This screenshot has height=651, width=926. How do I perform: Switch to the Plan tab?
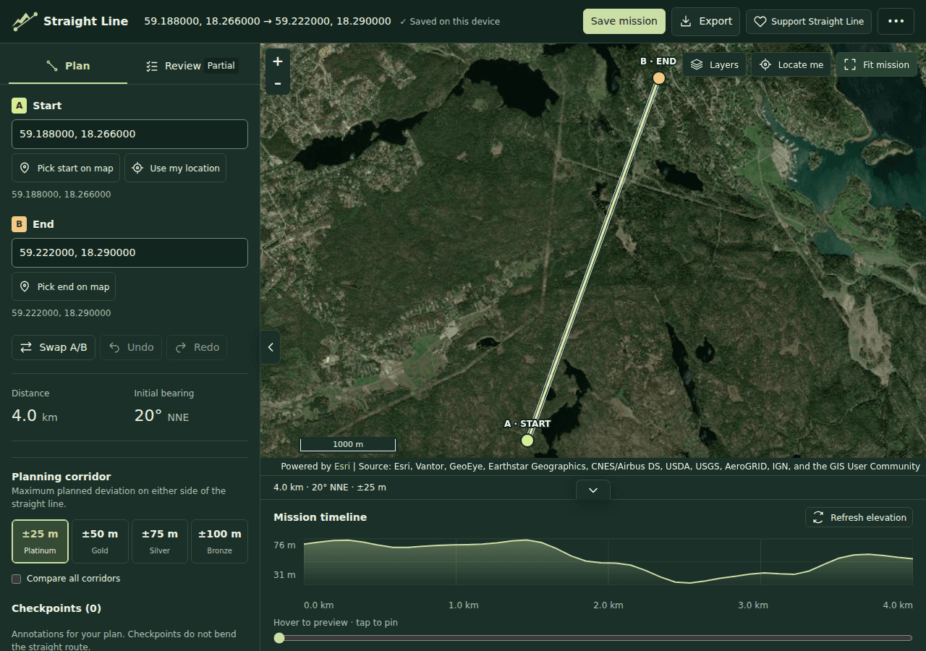pyautogui.click(x=68, y=66)
